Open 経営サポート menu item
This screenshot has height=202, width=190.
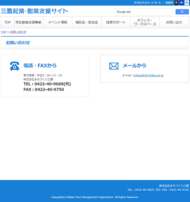(x=116, y=22)
